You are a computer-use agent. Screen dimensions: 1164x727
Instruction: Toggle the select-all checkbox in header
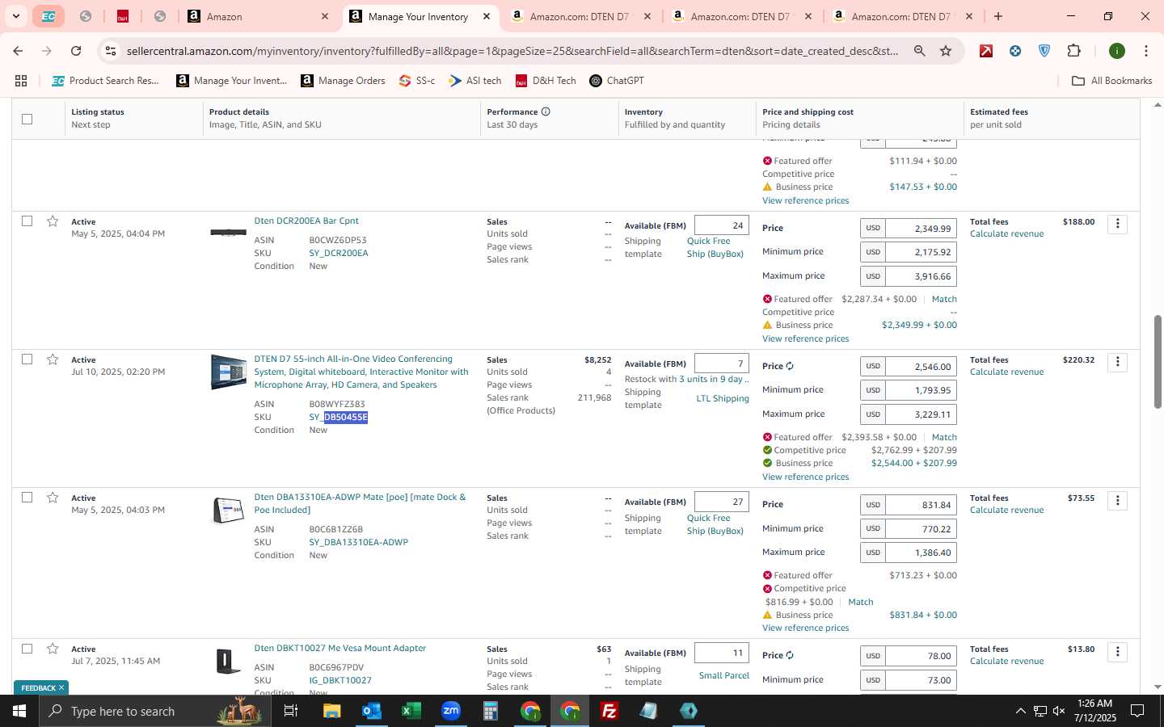(x=27, y=119)
